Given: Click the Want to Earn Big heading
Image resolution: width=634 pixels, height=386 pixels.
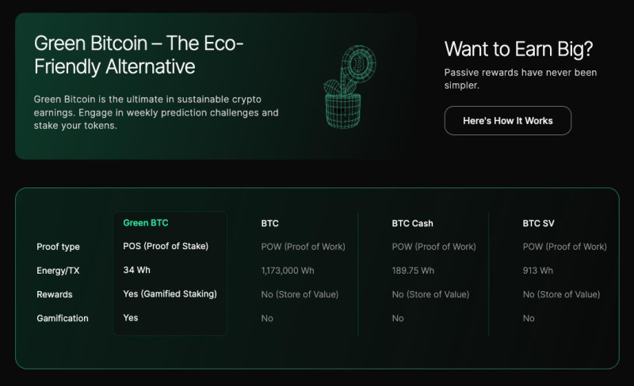Looking at the screenshot, I should tap(519, 49).
